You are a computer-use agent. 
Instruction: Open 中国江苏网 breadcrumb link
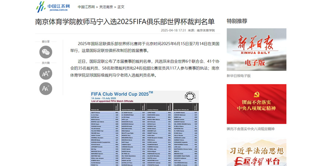[86, 7]
